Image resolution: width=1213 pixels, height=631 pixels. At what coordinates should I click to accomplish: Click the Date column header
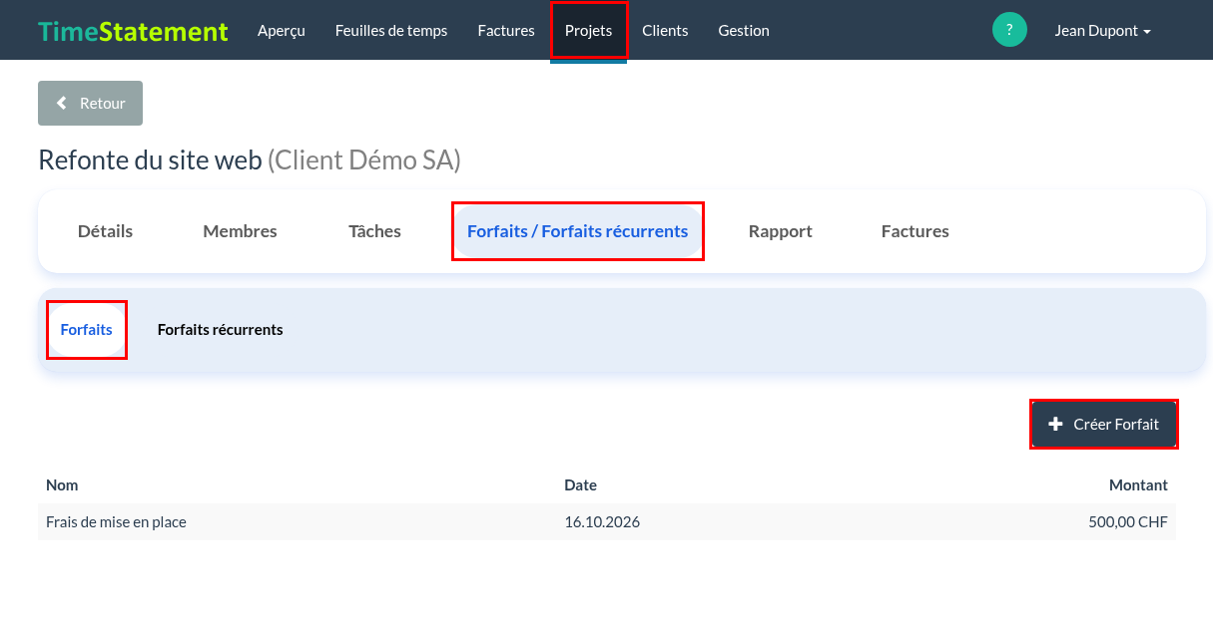tap(580, 485)
